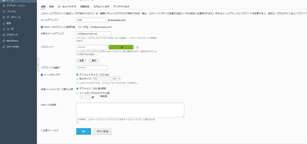Click the 必須フィールド note text
Viewport: 307px width, 144px height.
pos(50,130)
